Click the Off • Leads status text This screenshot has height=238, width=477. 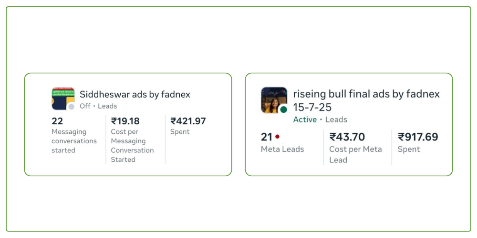click(98, 106)
